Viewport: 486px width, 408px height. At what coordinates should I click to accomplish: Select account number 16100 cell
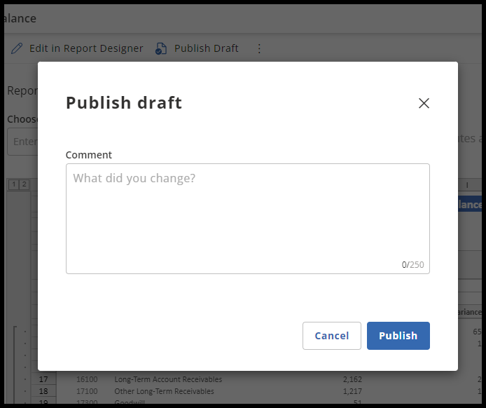pos(87,379)
